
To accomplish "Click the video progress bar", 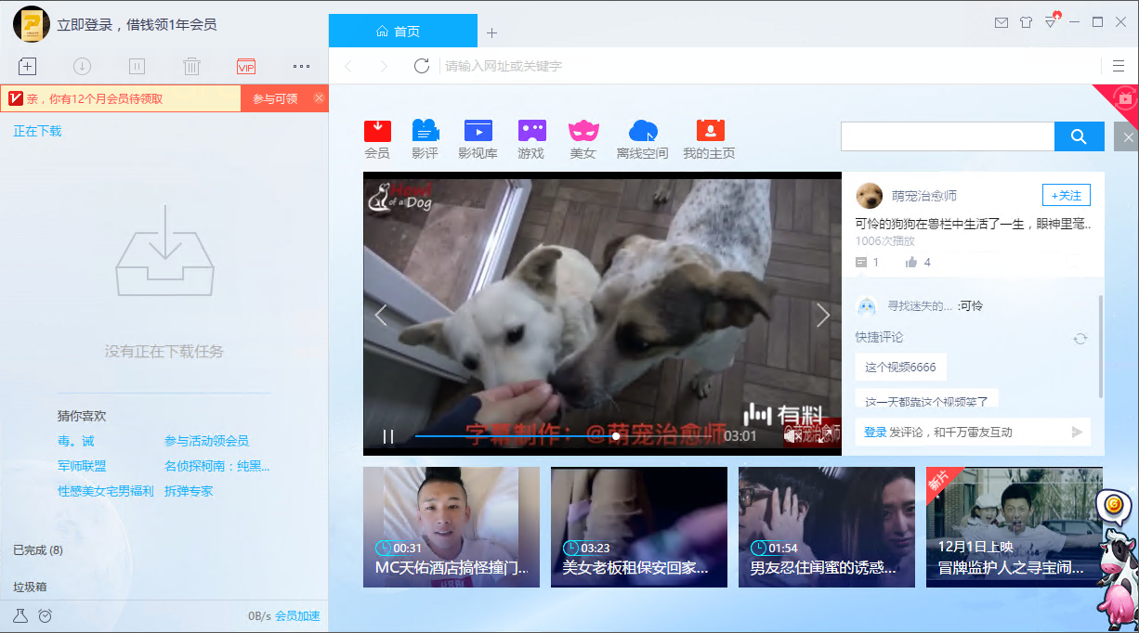I will pyautogui.click(x=565, y=436).
